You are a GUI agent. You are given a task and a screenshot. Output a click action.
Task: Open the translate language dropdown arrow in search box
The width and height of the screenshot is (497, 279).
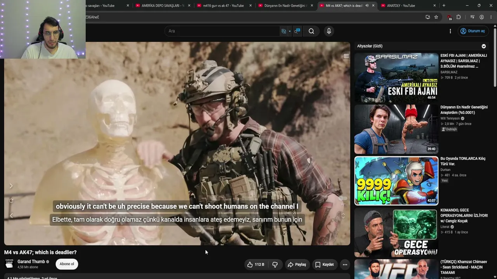(290, 31)
